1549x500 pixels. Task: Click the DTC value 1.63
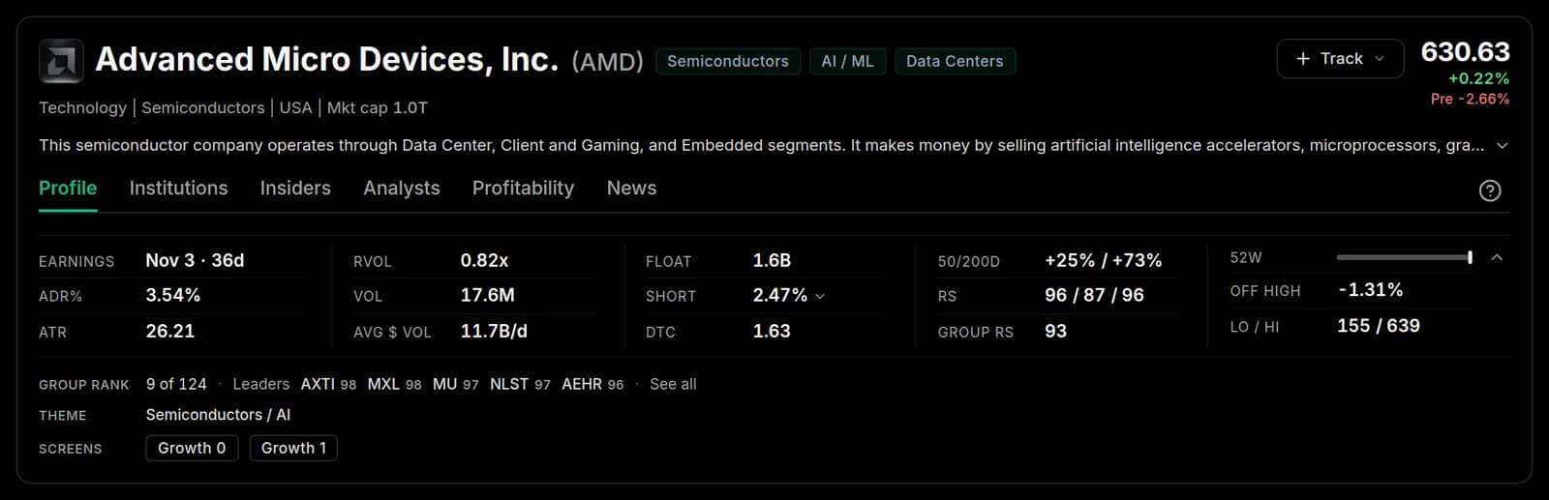tap(772, 331)
